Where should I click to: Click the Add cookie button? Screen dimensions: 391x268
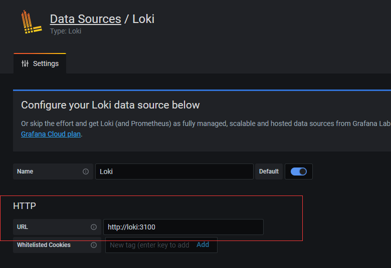(x=203, y=244)
